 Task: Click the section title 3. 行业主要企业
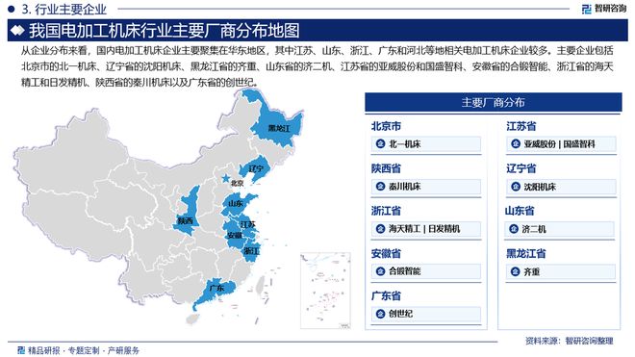(x=63, y=9)
